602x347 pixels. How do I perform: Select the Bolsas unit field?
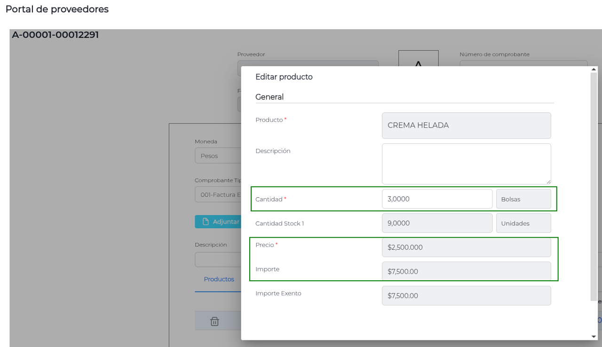tap(523, 199)
